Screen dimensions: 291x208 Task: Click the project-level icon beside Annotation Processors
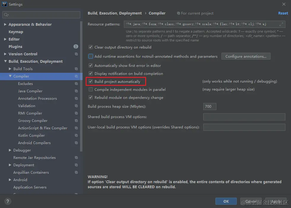pos(76,98)
